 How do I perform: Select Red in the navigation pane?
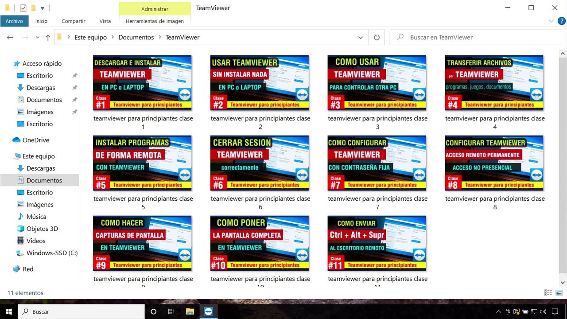pyautogui.click(x=28, y=269)
